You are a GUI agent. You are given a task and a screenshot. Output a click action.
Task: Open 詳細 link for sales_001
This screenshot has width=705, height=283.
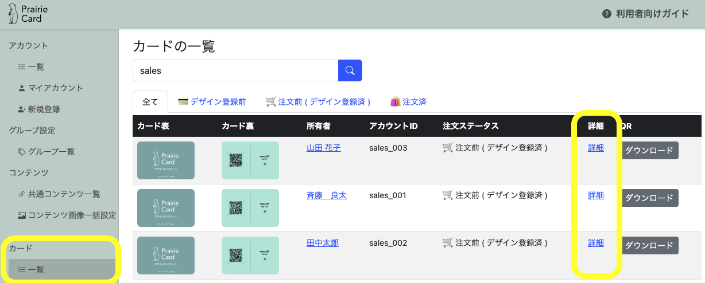pyautogui.click(x=596, y=195)
